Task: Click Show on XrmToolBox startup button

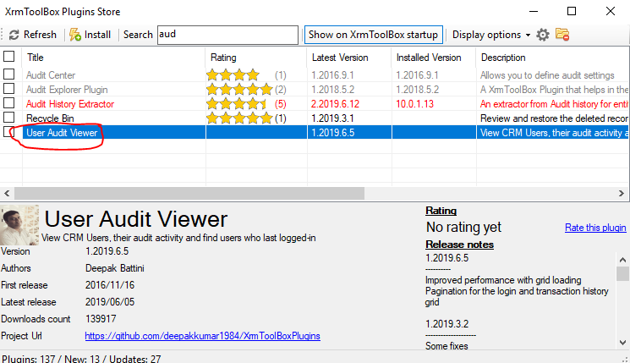Action: point(373,35)
